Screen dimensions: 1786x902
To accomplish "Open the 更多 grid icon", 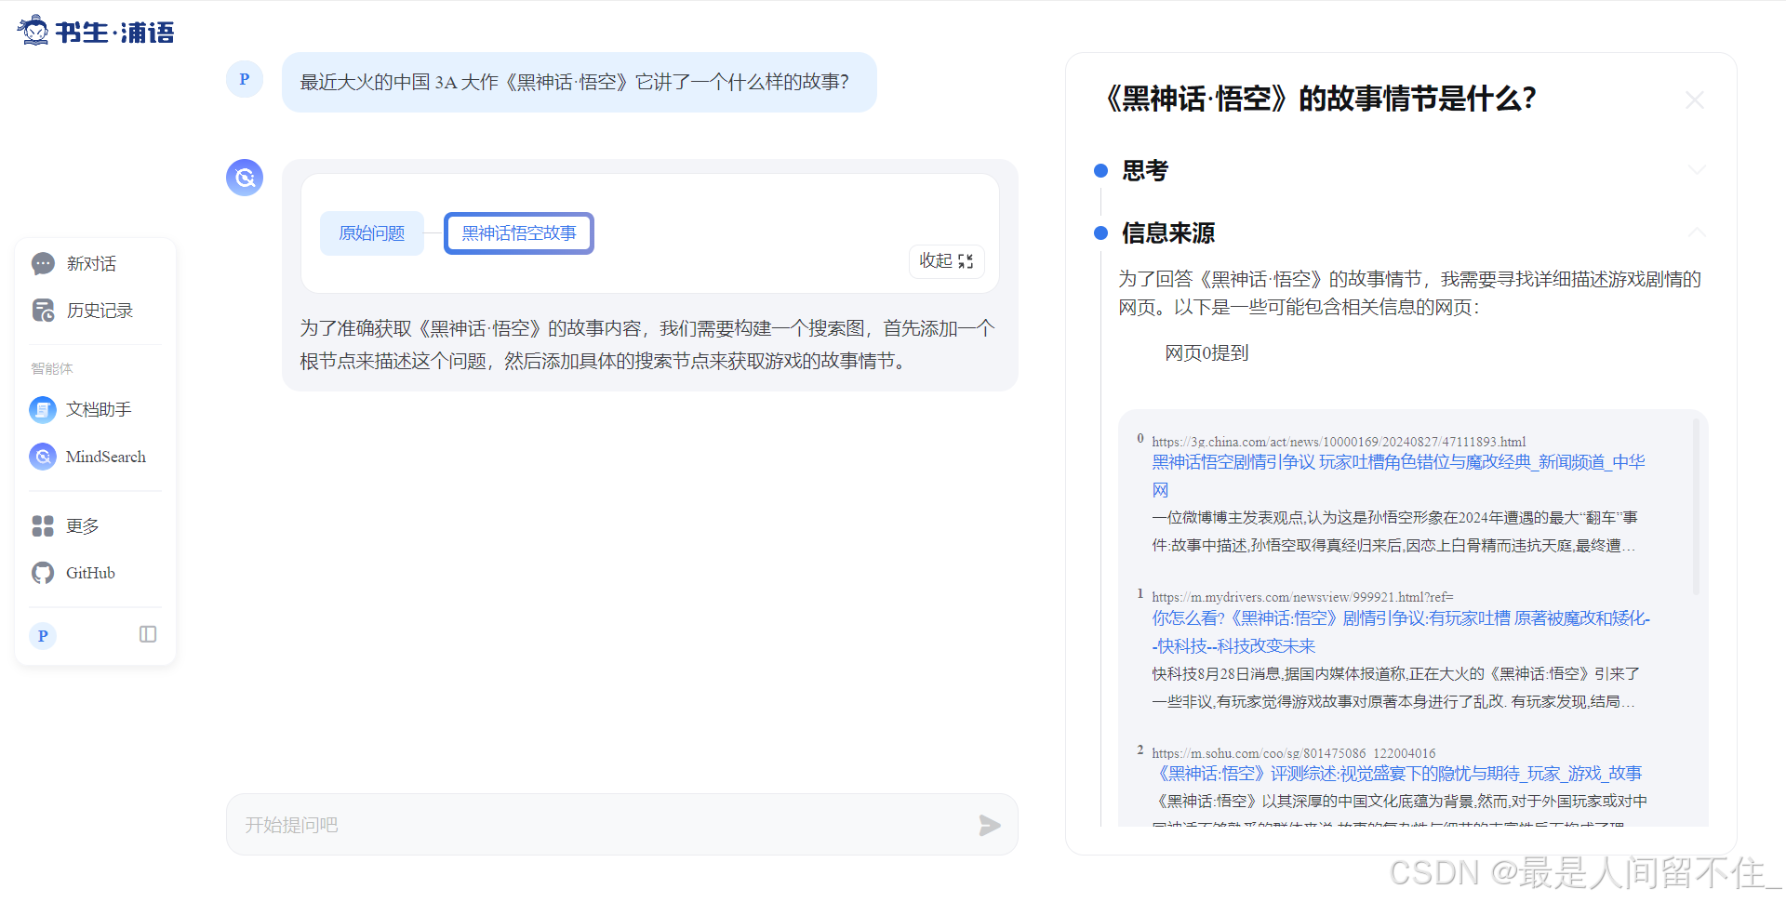I will (43, 526).
